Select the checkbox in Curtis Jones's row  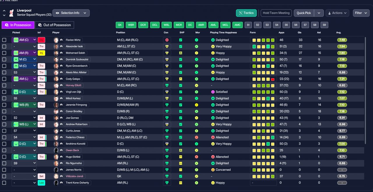click(4, 131)
